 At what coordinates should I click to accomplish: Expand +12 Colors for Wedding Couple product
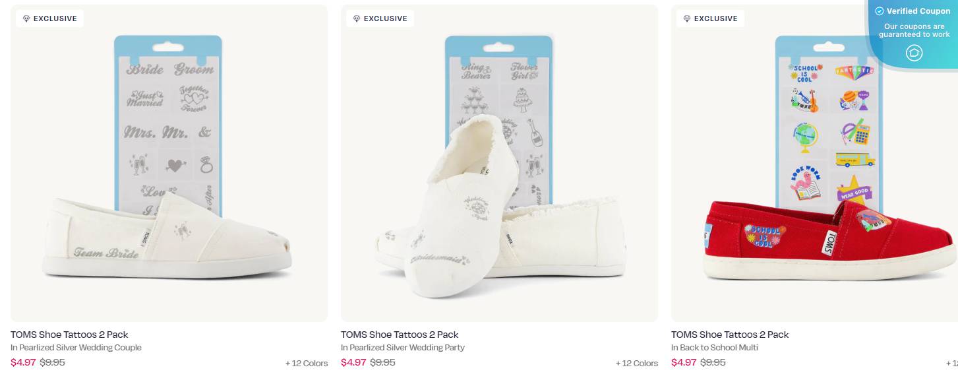tap(307, 363)
